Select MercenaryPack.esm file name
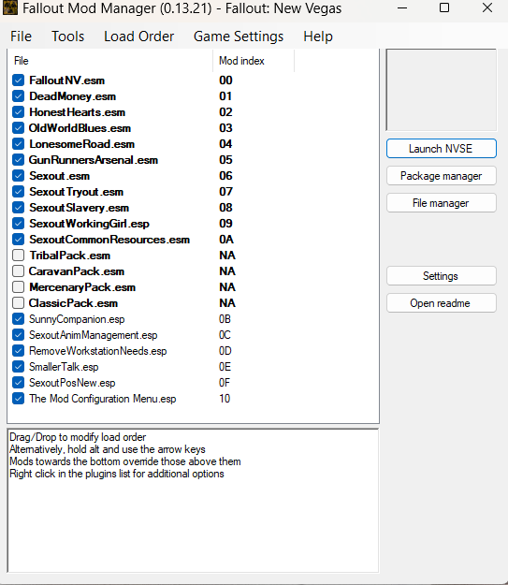The width and height of the screenshot is (508, 585). coord(82,287)
